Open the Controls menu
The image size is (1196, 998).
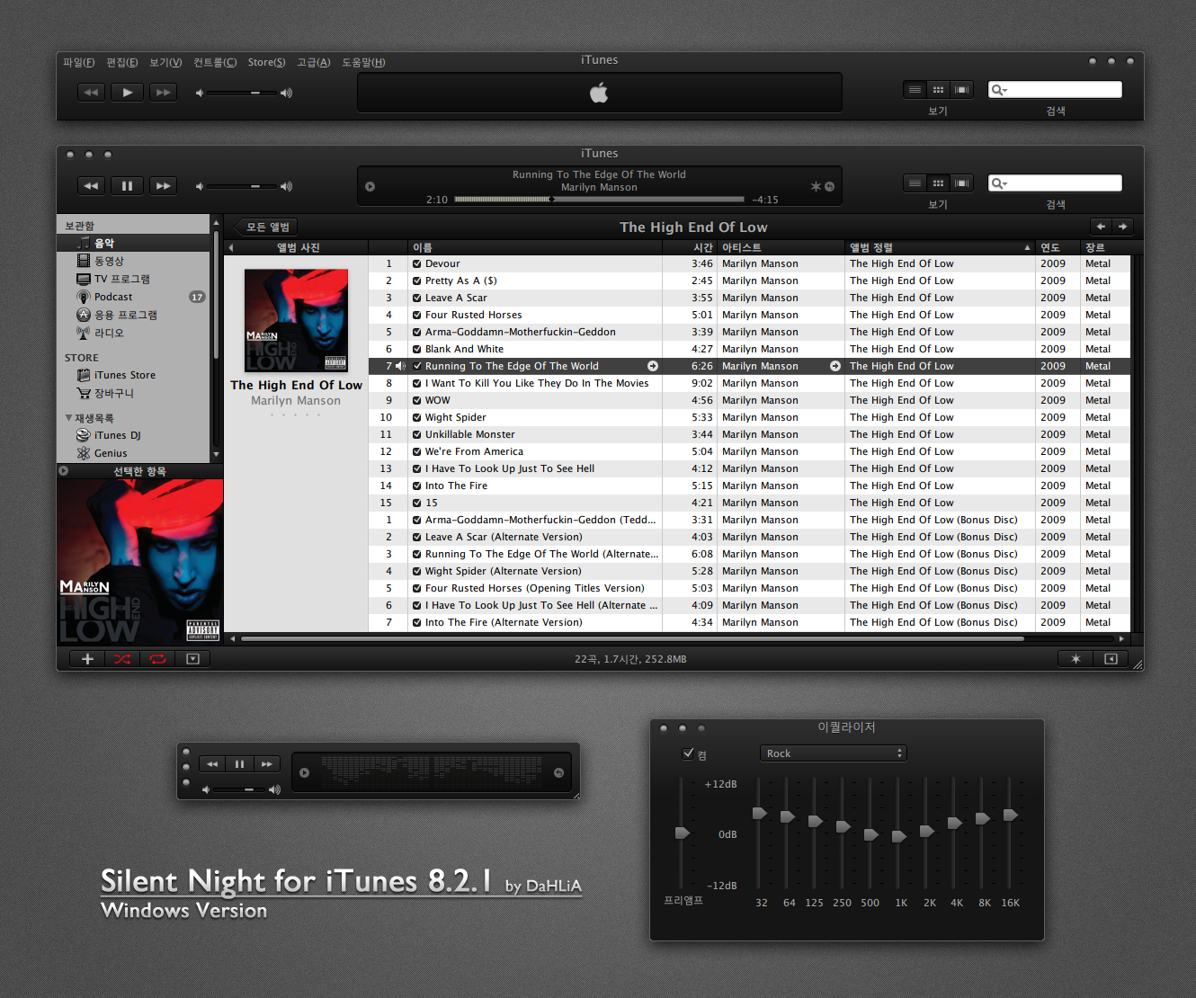[x=215, y=62]
